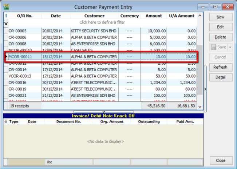Open the grid column chooser icon beside O/R No.
Viewport: 237px width, 169px height.
point(5,16)
